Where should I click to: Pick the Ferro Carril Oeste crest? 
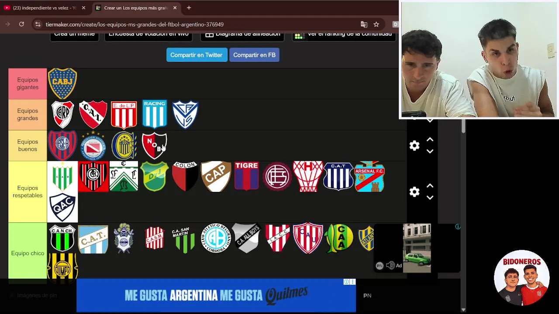124,176
